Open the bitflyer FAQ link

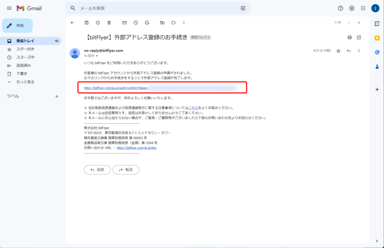(136, 148)
